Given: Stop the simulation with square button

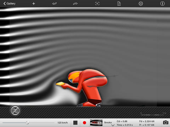Looking at the screenshot, I should pyautogui.click(x=75, y=123).
